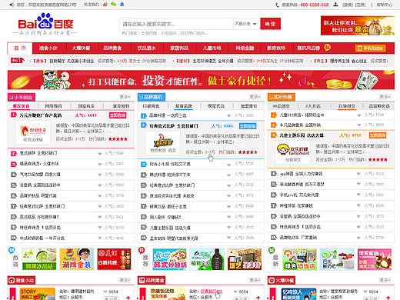Open the 植物染发 thumbnail

click(207, 259)
